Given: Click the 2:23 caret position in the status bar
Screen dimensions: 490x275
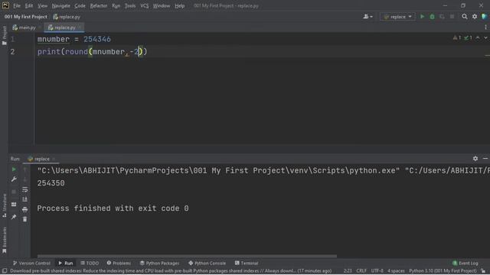Looking at the screenshot, I should pyautogui.click(x=348, y=271).
